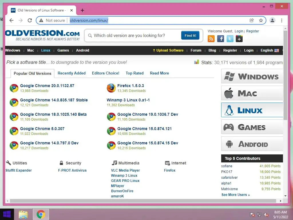Open the Android robot banner

(252, 144)
